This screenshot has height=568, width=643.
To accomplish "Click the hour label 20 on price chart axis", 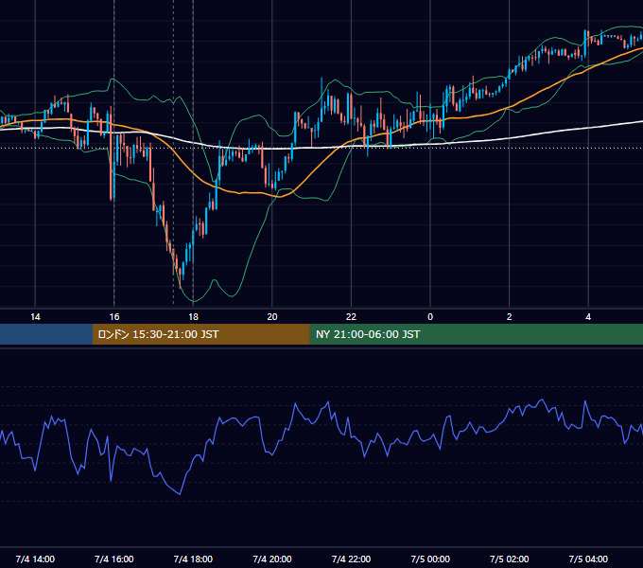I will [x=272, y=317].
